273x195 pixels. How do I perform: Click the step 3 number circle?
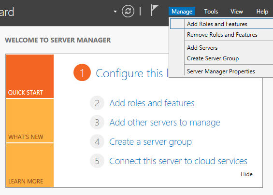click(97, 122)
